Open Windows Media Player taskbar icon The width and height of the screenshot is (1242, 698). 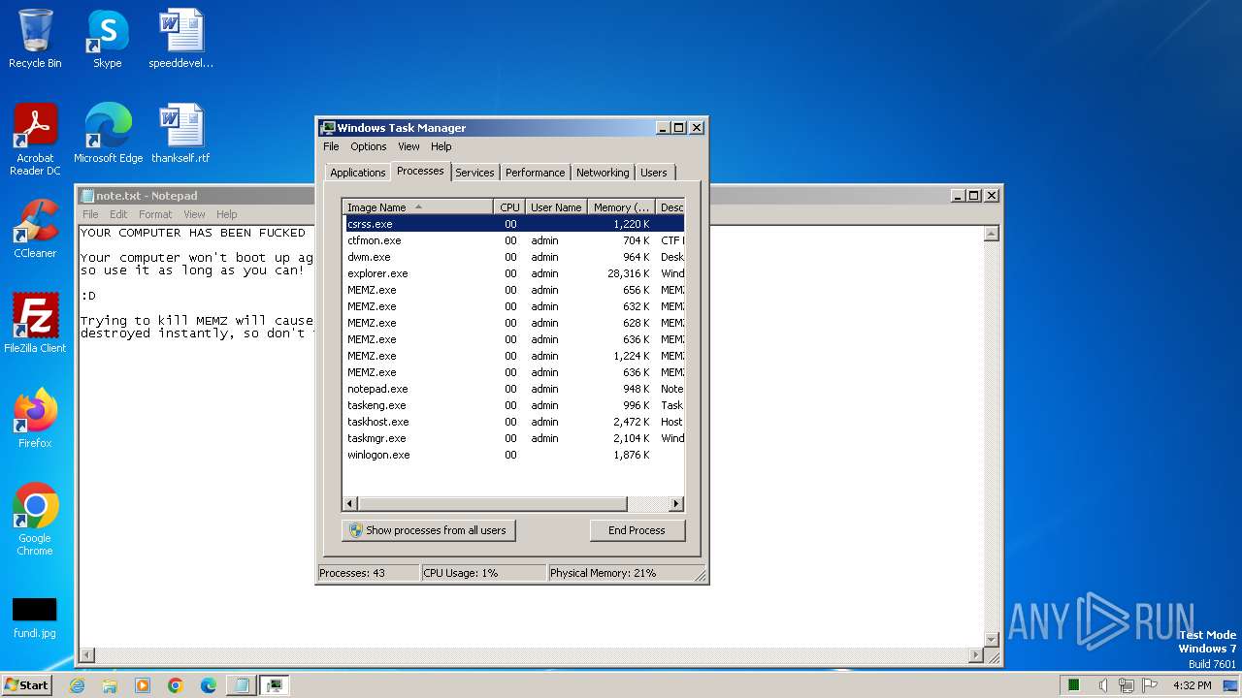[x=143, y=685]
